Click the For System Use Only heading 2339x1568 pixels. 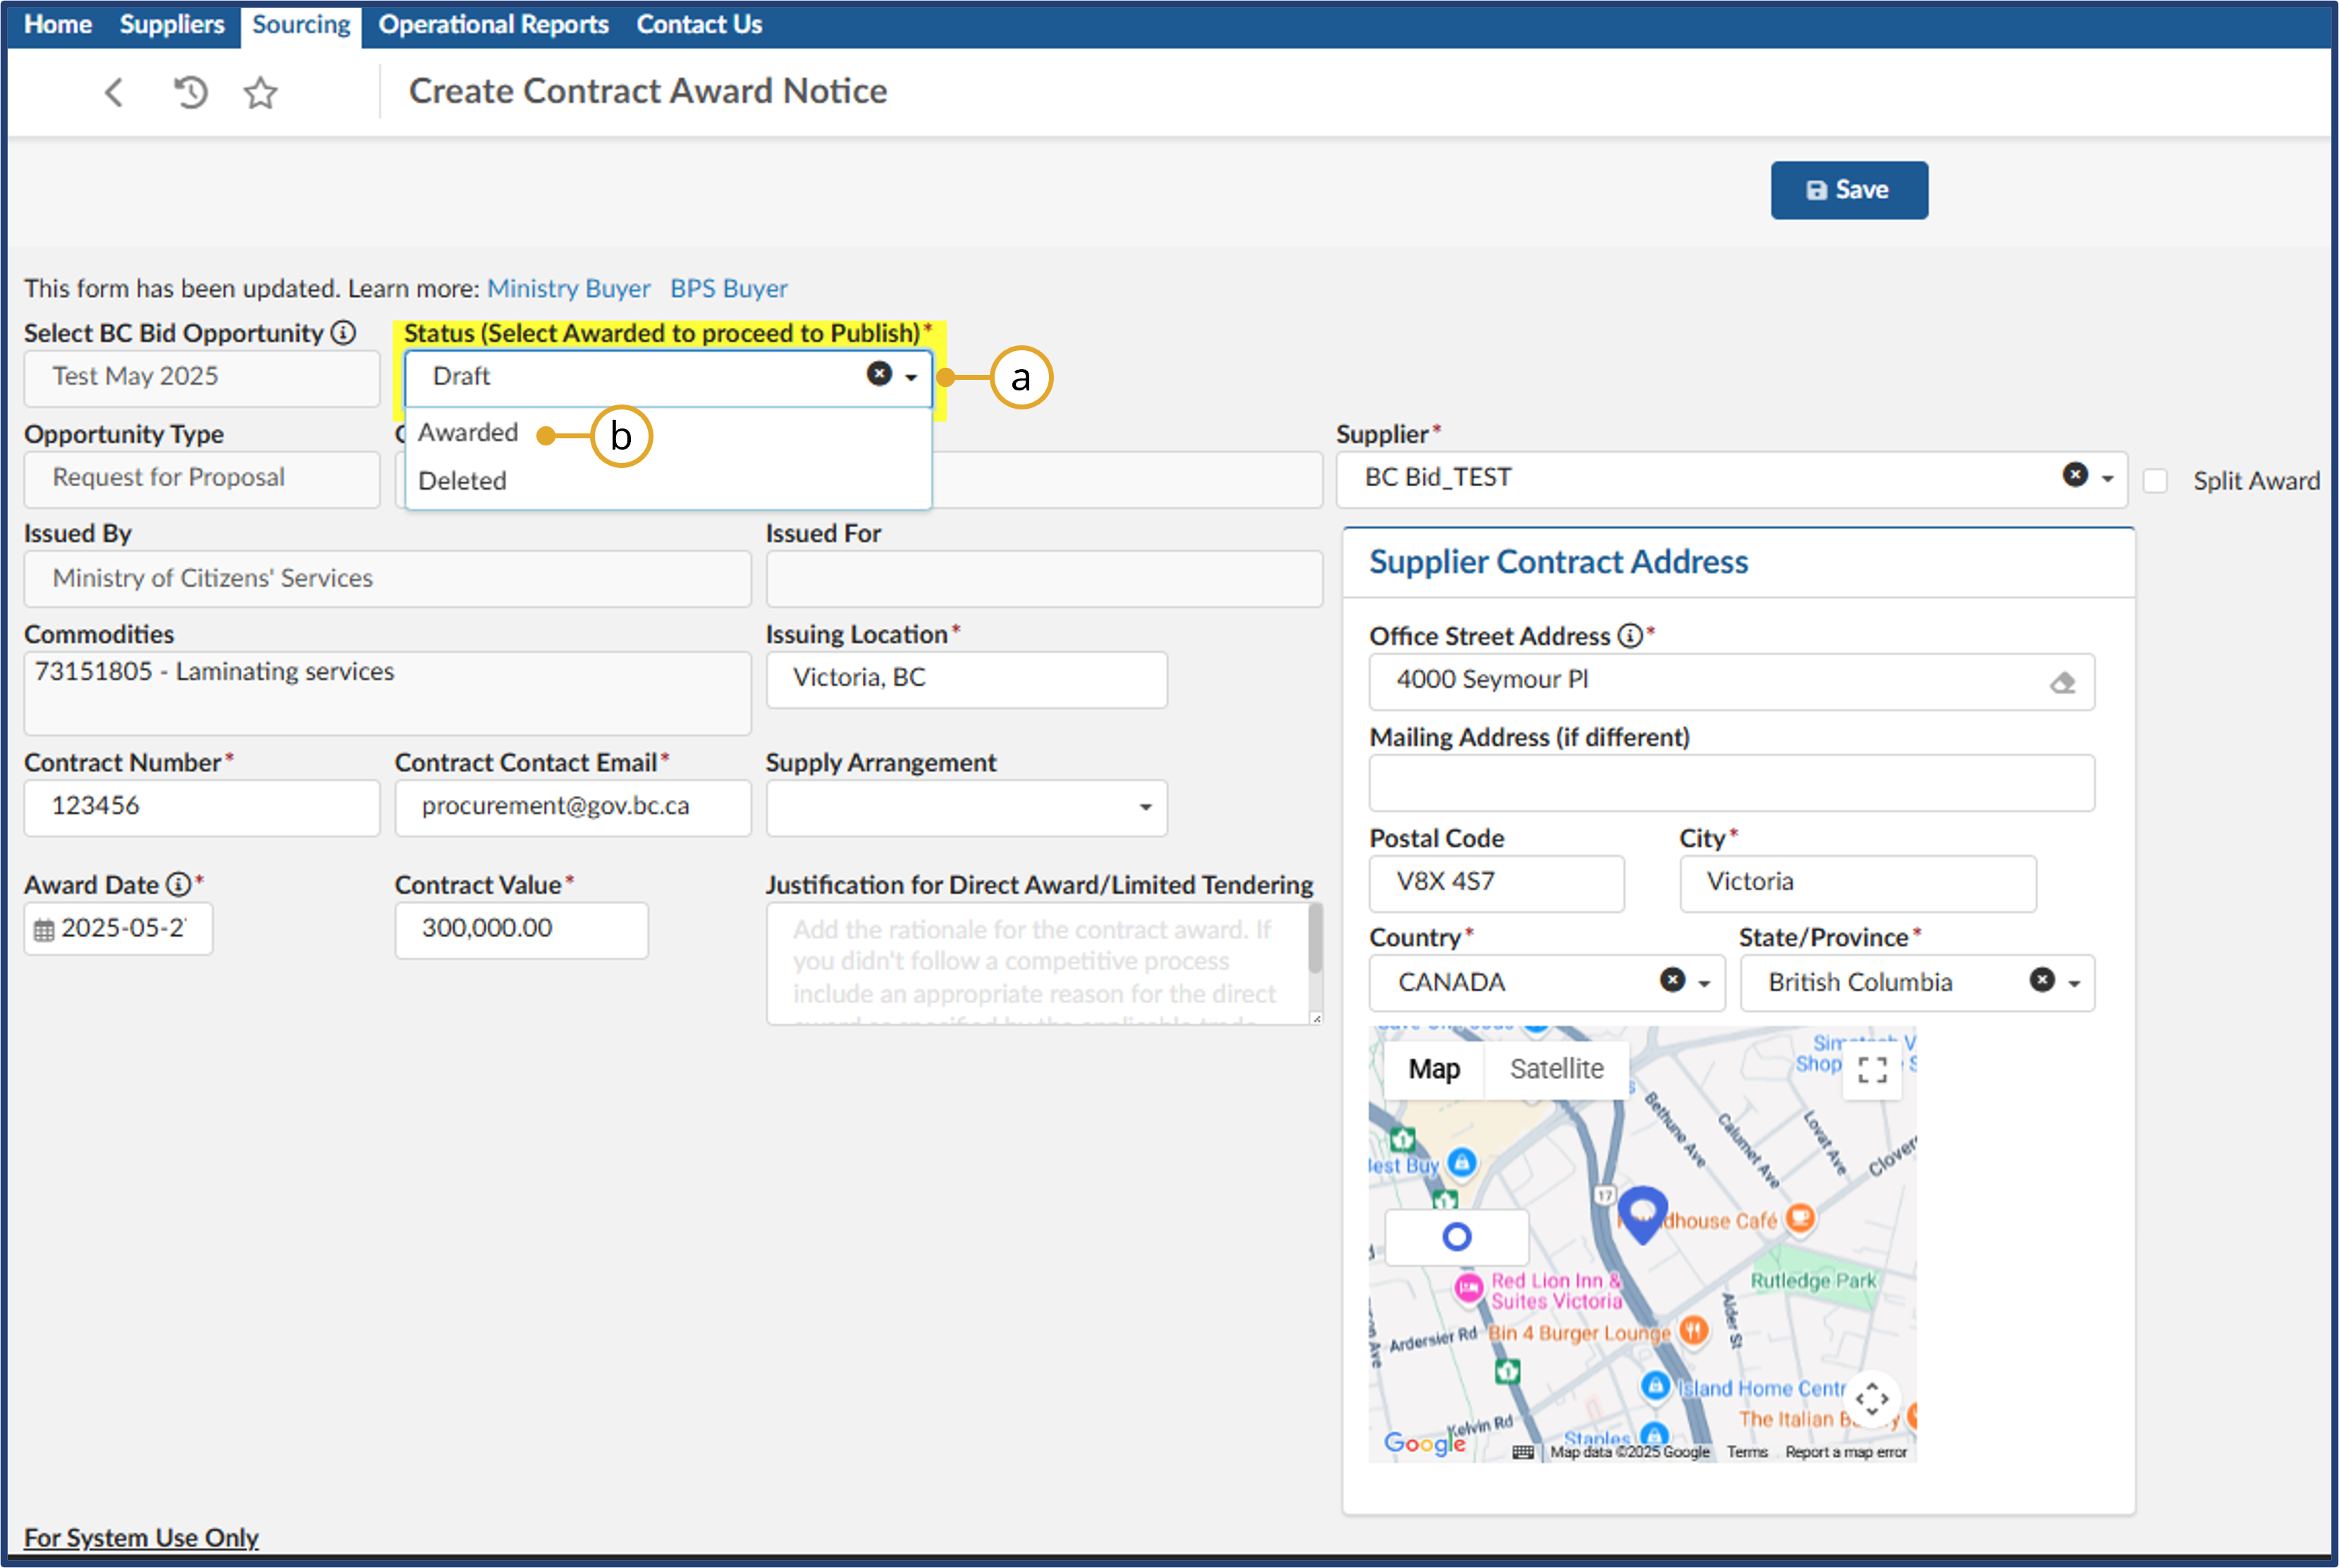pos(141,1538)
